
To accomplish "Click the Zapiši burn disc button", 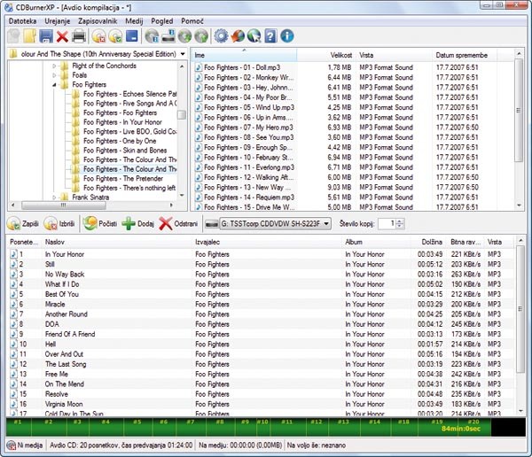I will pos(23,224).
